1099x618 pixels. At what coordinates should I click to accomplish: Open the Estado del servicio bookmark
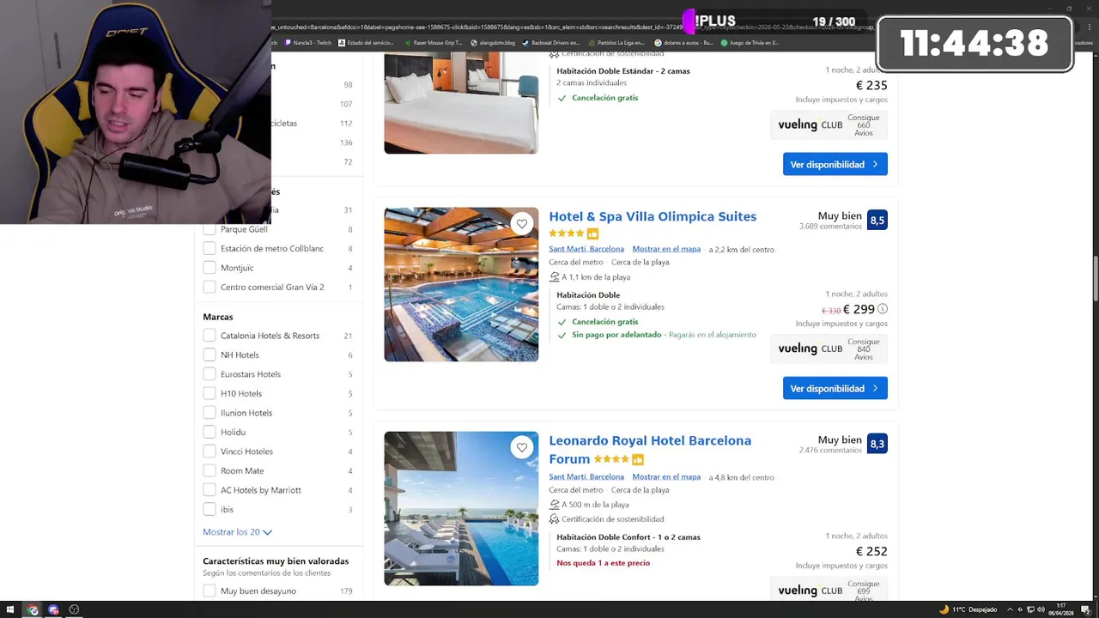(367, 42)
